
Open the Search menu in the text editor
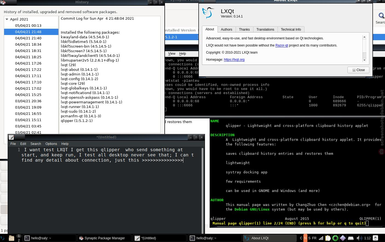36,144
